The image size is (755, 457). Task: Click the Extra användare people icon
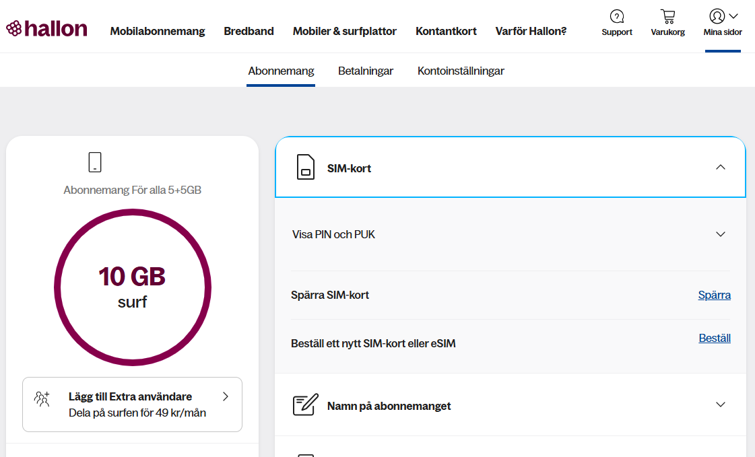coord(42,398)
